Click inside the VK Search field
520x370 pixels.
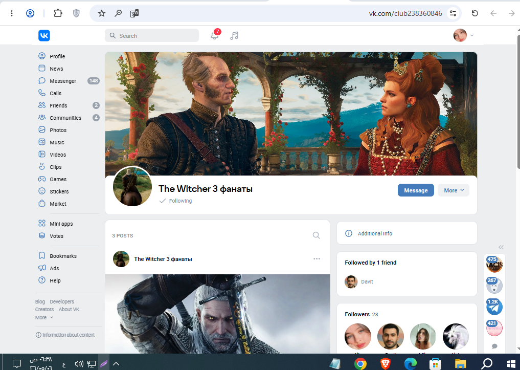click(152, 35)
